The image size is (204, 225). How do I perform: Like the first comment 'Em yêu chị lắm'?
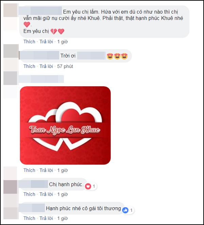(x=29, y=41)
